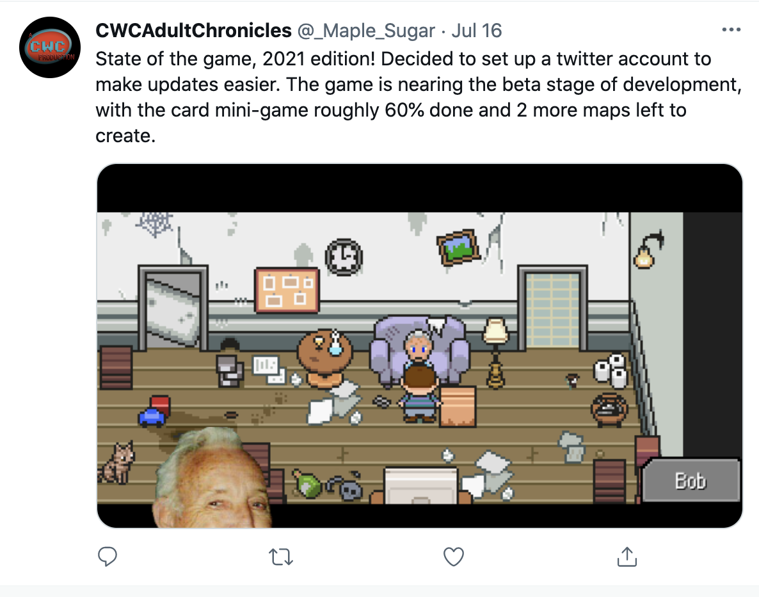Click the wall clock in the game screenshot
Screen dimensions: 759x597
(x=344, y=257)
